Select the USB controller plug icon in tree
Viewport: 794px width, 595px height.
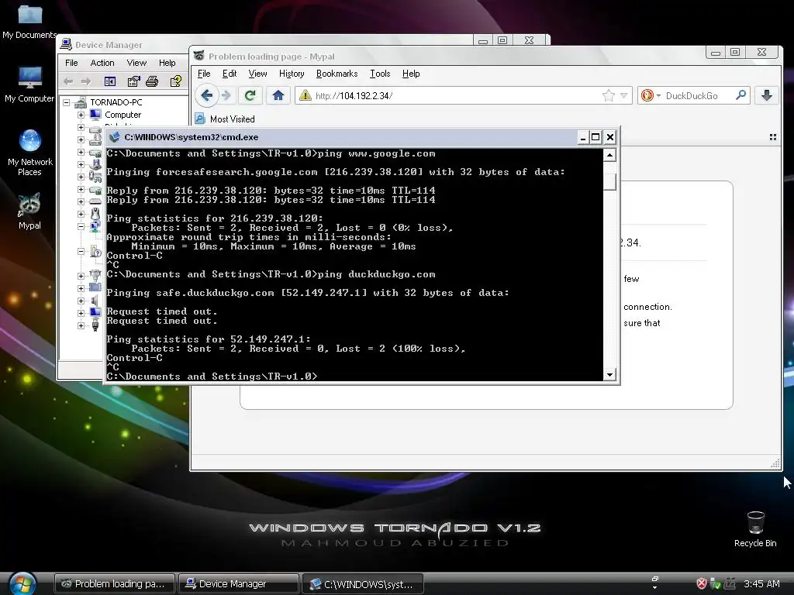tap(95, 325)
